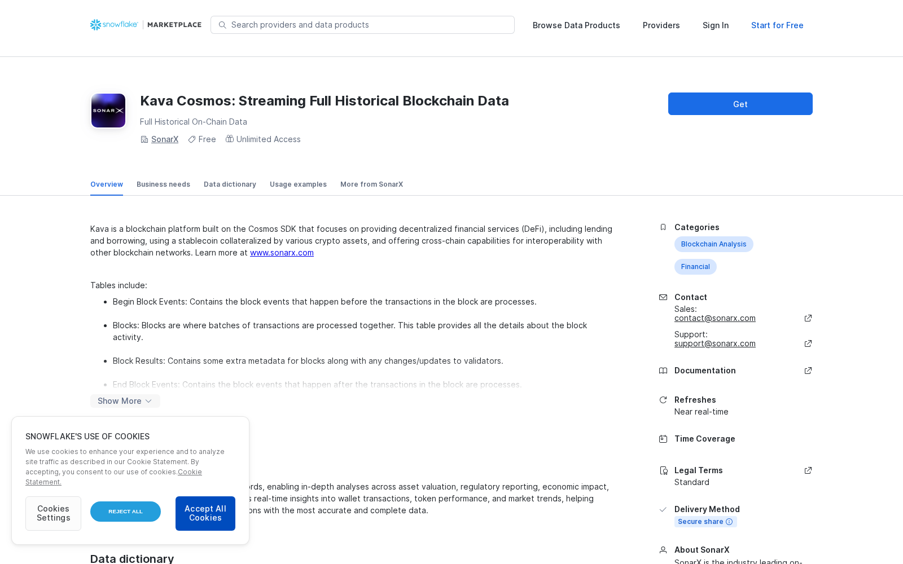Click the Contact envelope icon
Image resolution: width=903 pixels, height=564 pixels.
[x=663, y=297]
